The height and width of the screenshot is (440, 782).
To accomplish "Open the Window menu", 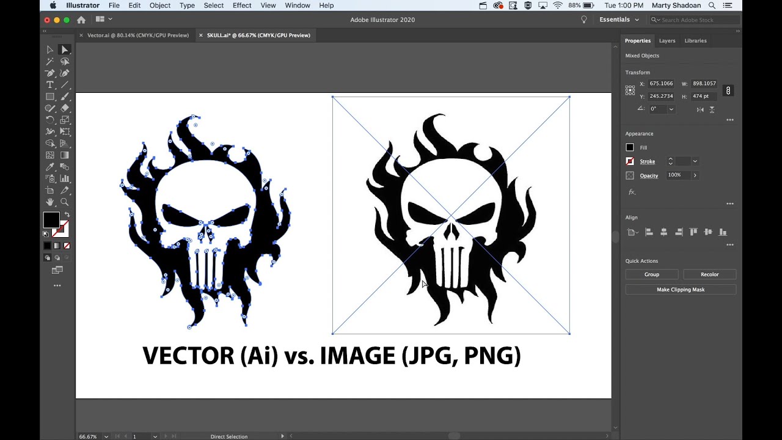I will pyautogui.click(x=298, y=5).
